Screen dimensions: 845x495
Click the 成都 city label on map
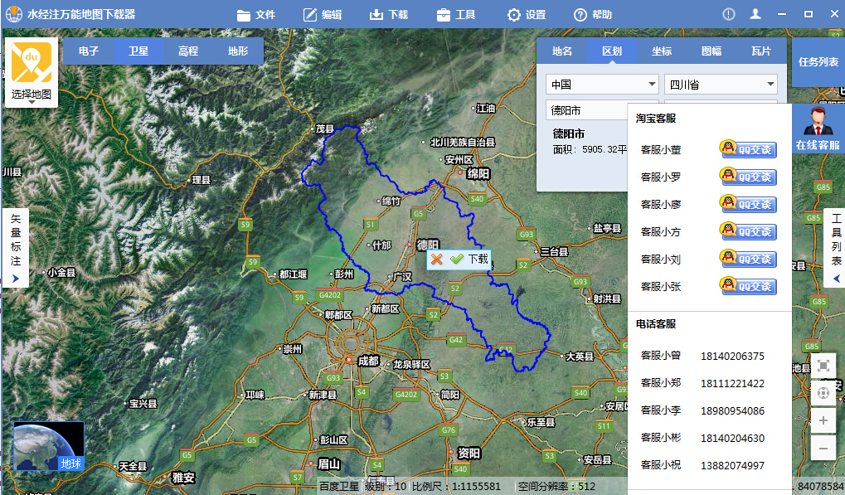pyautogui.click(x=368, y=361)
